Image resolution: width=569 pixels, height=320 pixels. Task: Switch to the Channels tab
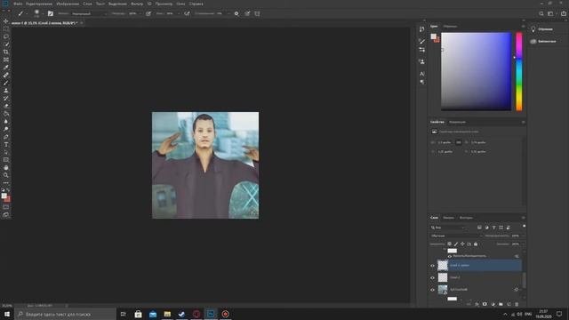pyautogui.click(x=448, y=218)
